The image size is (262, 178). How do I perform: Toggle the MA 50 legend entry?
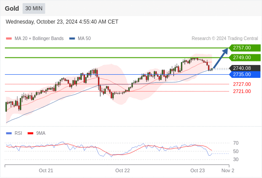[x=80, y=39]
